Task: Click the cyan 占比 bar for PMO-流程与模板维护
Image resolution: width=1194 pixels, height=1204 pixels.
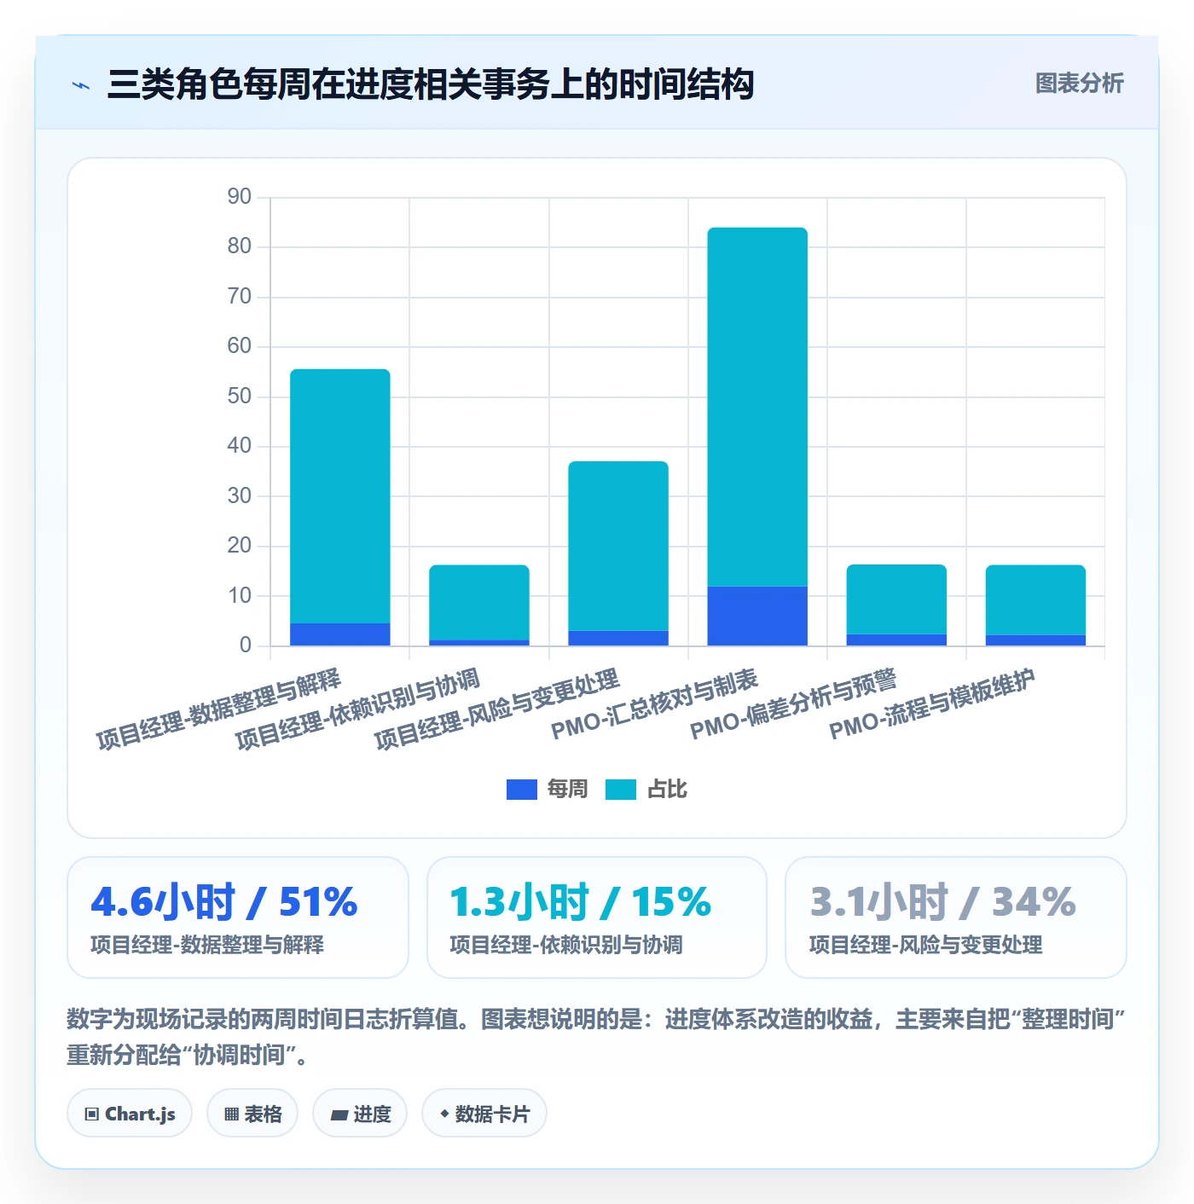Action: [1035, 599]
